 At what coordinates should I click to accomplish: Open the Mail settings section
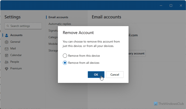[13, 48]
